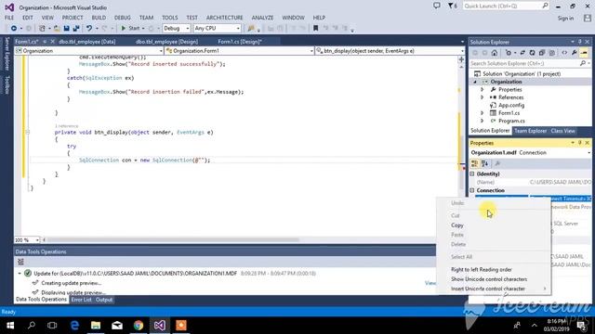Viewport: 595px width, 334px height.
Task: Collapse the (Identity) category in Properties
Action: click(x=472, y=173)
